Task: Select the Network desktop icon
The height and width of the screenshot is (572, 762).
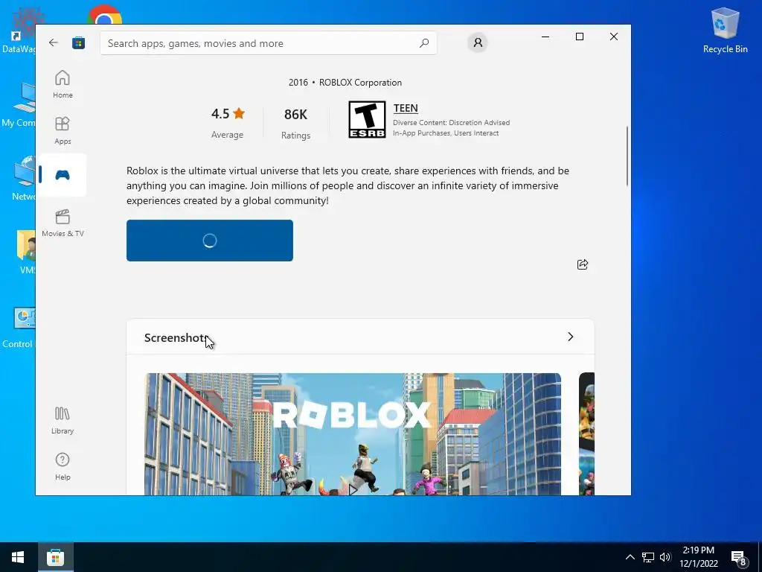Action: (x=23, y=178)
